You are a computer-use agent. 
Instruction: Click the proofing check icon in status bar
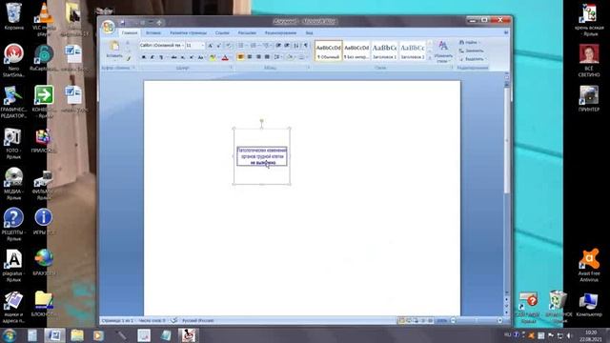(173, 320)
